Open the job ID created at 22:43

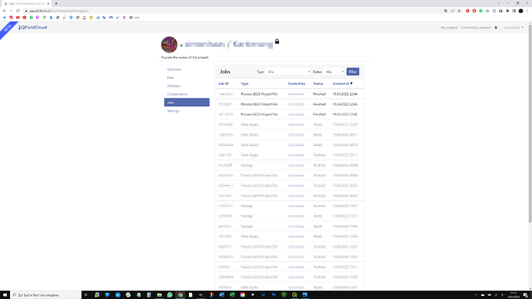click(x=225, y=104)
